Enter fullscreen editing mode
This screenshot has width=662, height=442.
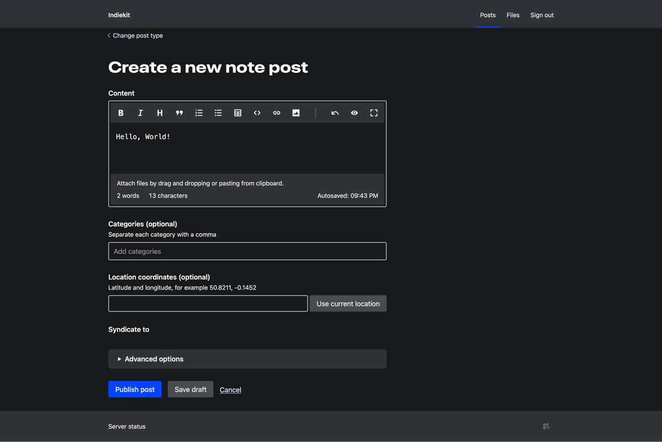pos(373,112)
